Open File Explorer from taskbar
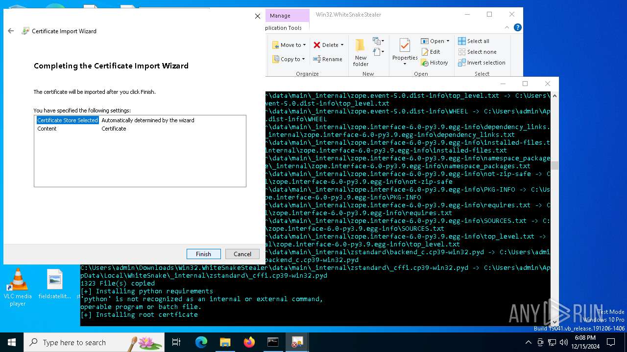627x352 pixels. click(x=225, y=342)
